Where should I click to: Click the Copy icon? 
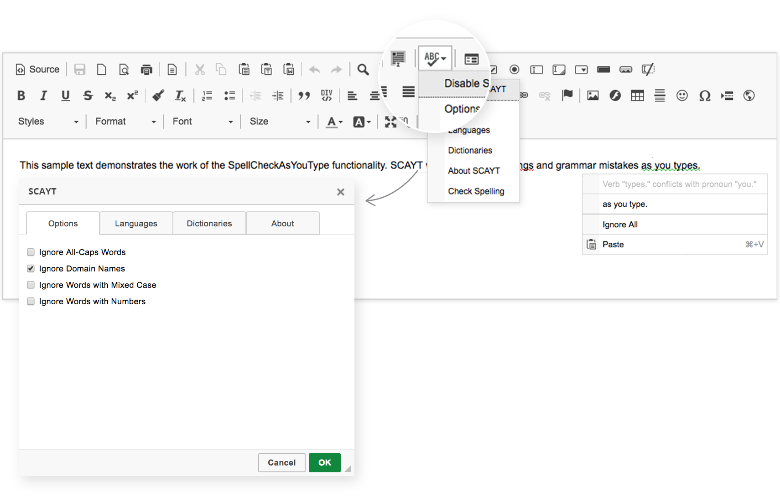click(x=221, y=69)
